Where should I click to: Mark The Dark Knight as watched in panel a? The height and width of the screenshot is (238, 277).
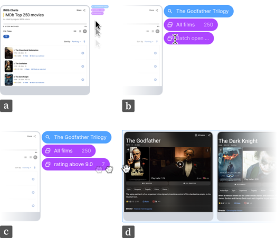37,82
